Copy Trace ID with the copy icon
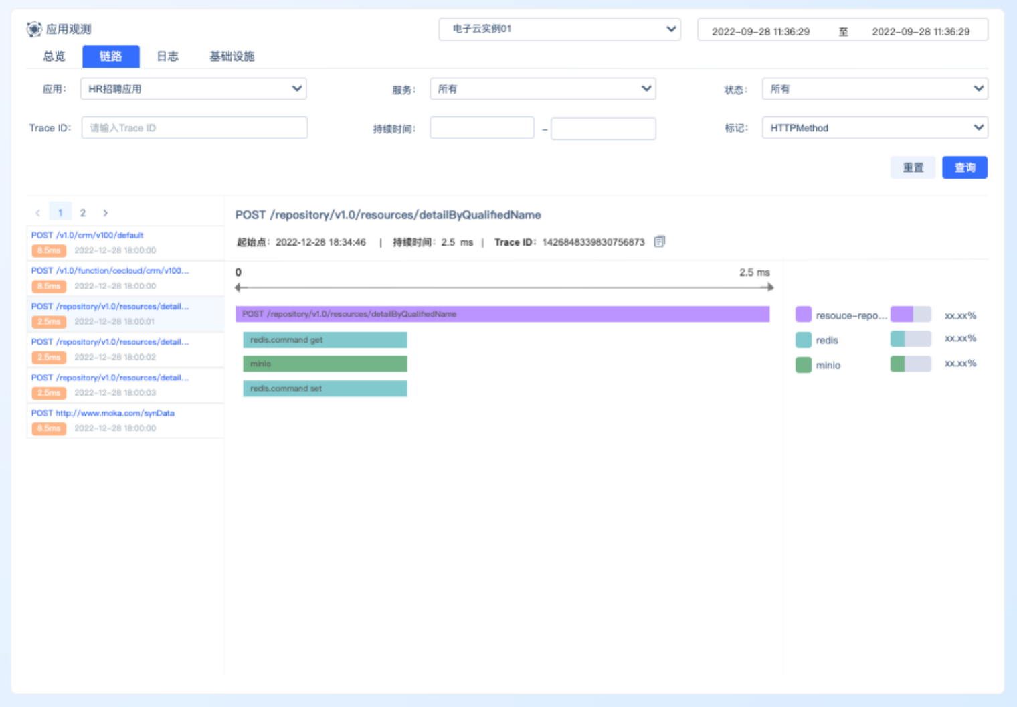Screen dimensions: 1017x707 [660, 242]
